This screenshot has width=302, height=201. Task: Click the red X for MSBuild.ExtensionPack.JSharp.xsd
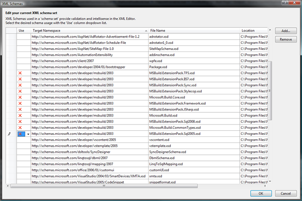[20, 109]
